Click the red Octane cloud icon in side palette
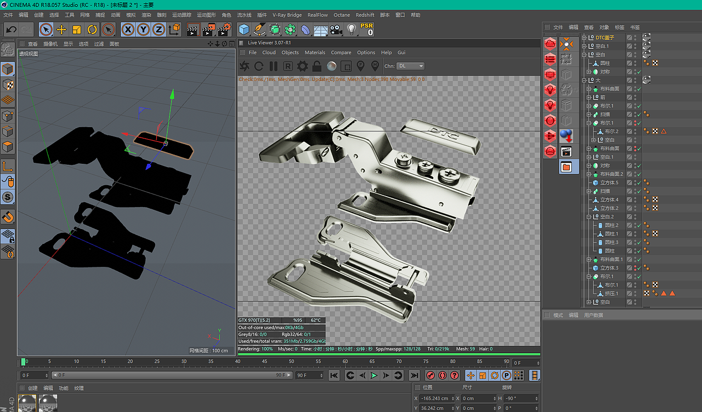The width and height of the screenshot is (702, 412). point(550,44)
